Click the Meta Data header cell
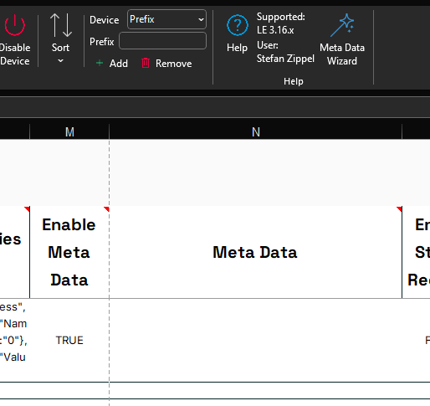Viewport: 430px width, 406px height. (255, 252)
